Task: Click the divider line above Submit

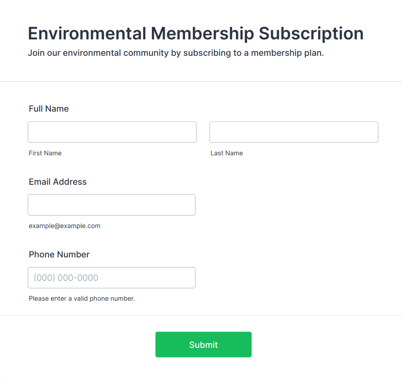Action: pyautogui.click(x=201, y=315)
